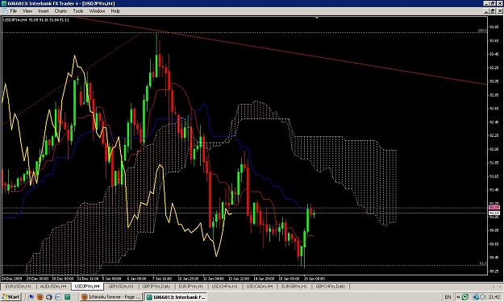Click the 12 Jan 04:00 date label

coord(213,279)
